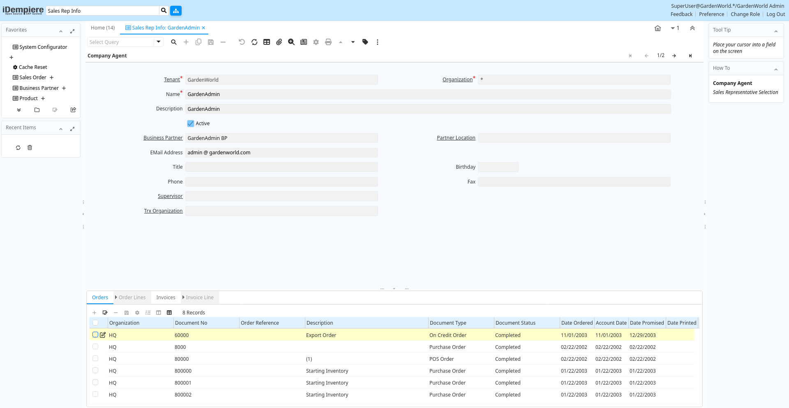Image resolution: width=789 pixels, height=408 pixels.
Task: Tick the select-all checkbox in orders header
Action: tap(95, 323)
